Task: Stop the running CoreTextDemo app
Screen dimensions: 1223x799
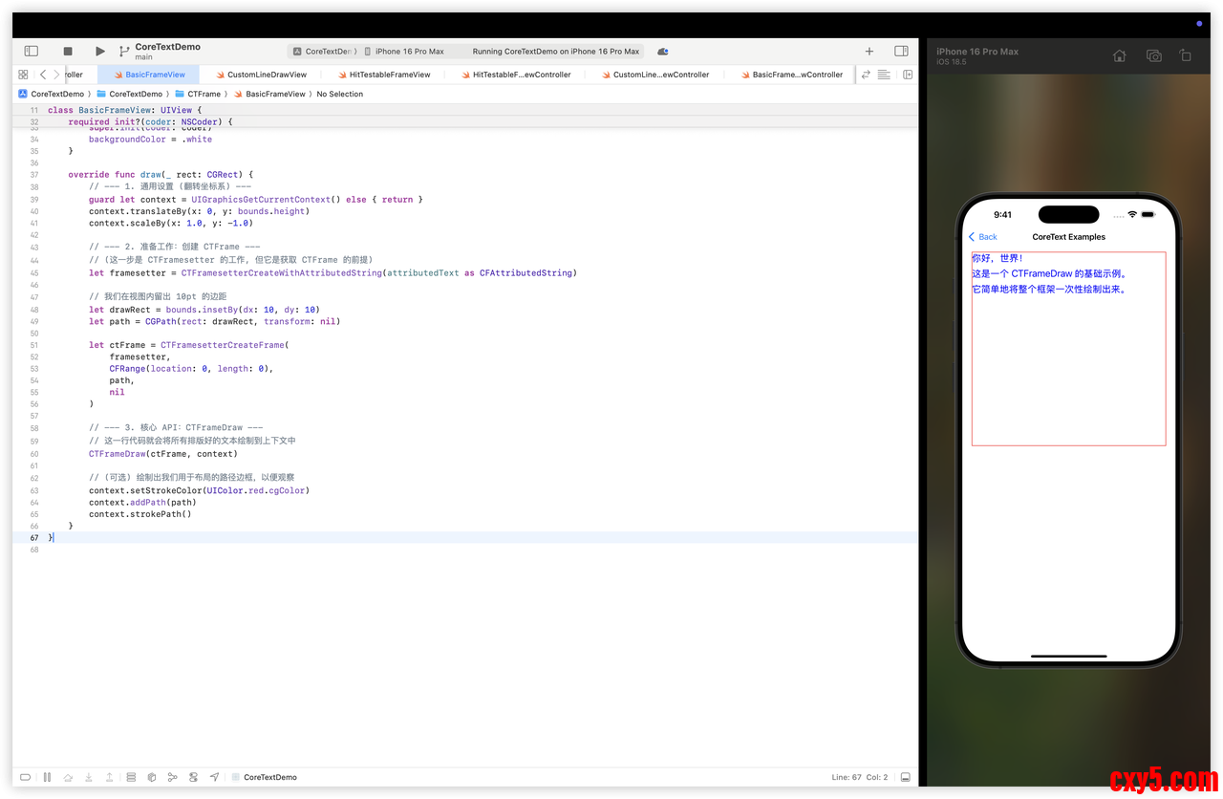Action: (68, 52)
